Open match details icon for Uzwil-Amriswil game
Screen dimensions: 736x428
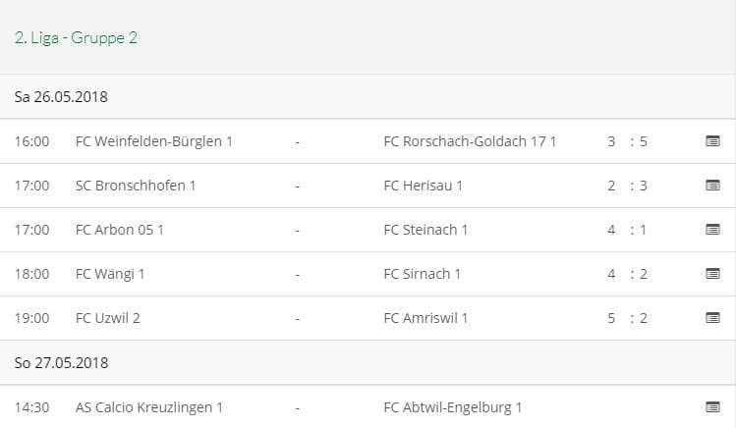tap(712, 318)
